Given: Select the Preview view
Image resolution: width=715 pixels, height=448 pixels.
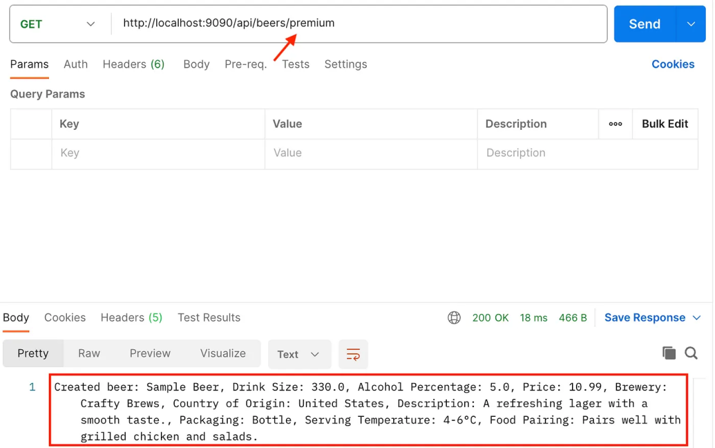Looking at the screenshot, I should point(150,353).
